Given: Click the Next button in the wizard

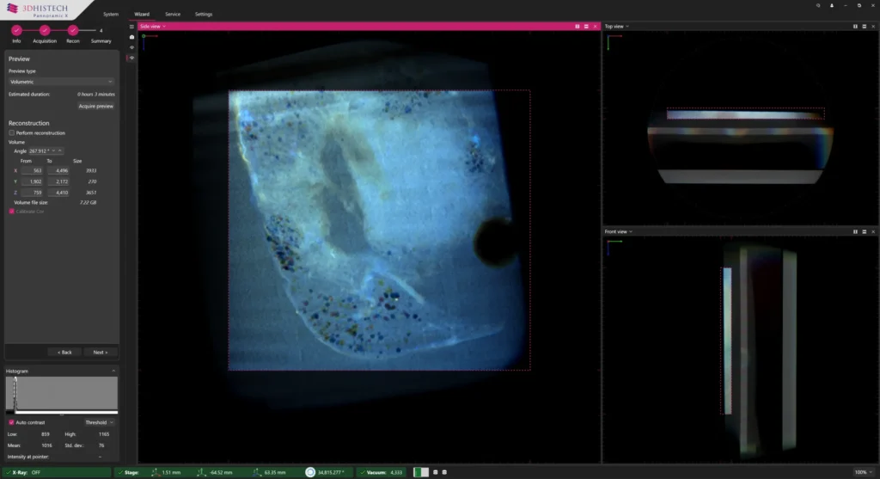Looking at the screenshot, I should (x=101, y=352).
